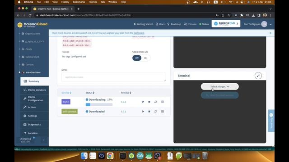Stop the blynk service
The height and width of the screenshot is (162, 289).
[149, 102]
